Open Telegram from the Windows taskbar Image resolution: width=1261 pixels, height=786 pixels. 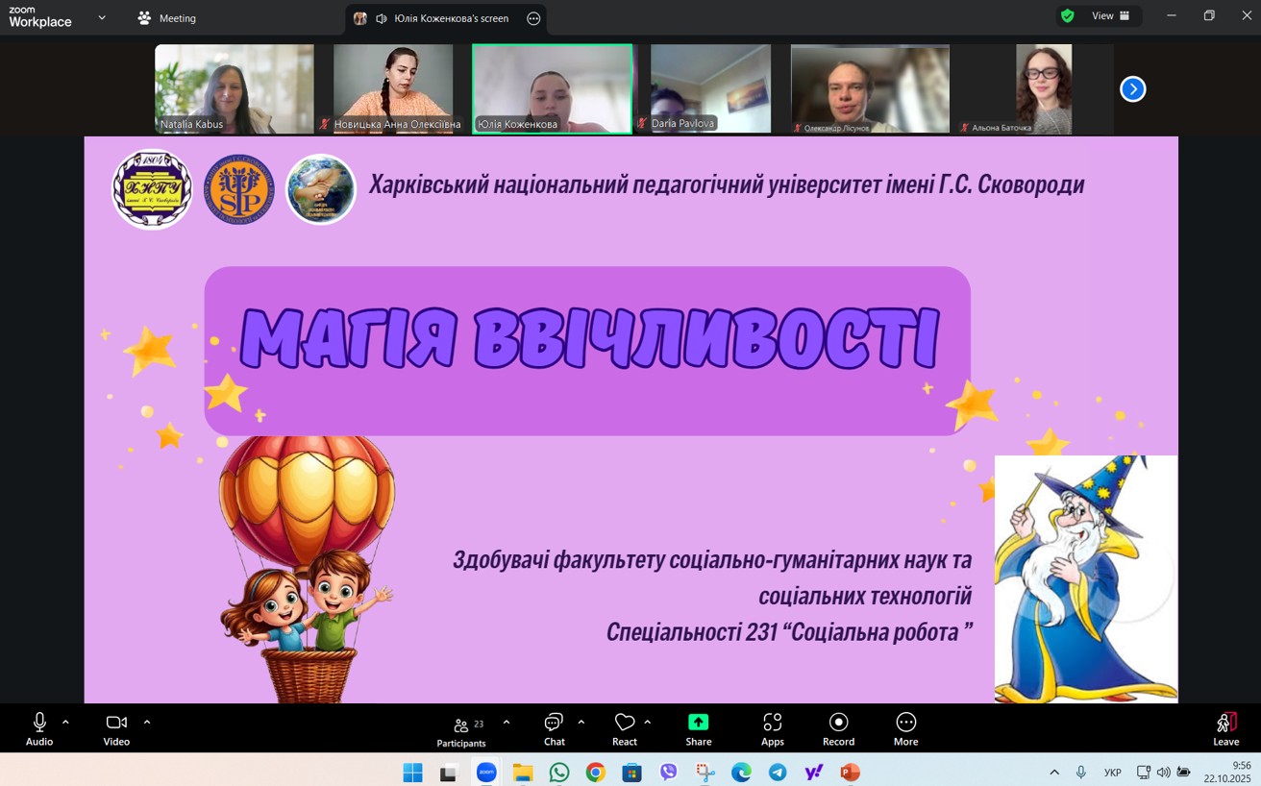coord(778,773)
